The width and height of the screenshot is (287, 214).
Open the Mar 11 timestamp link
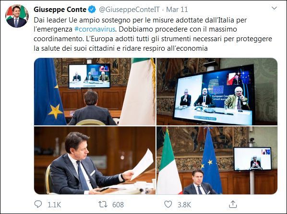click(x=177, y=10)
